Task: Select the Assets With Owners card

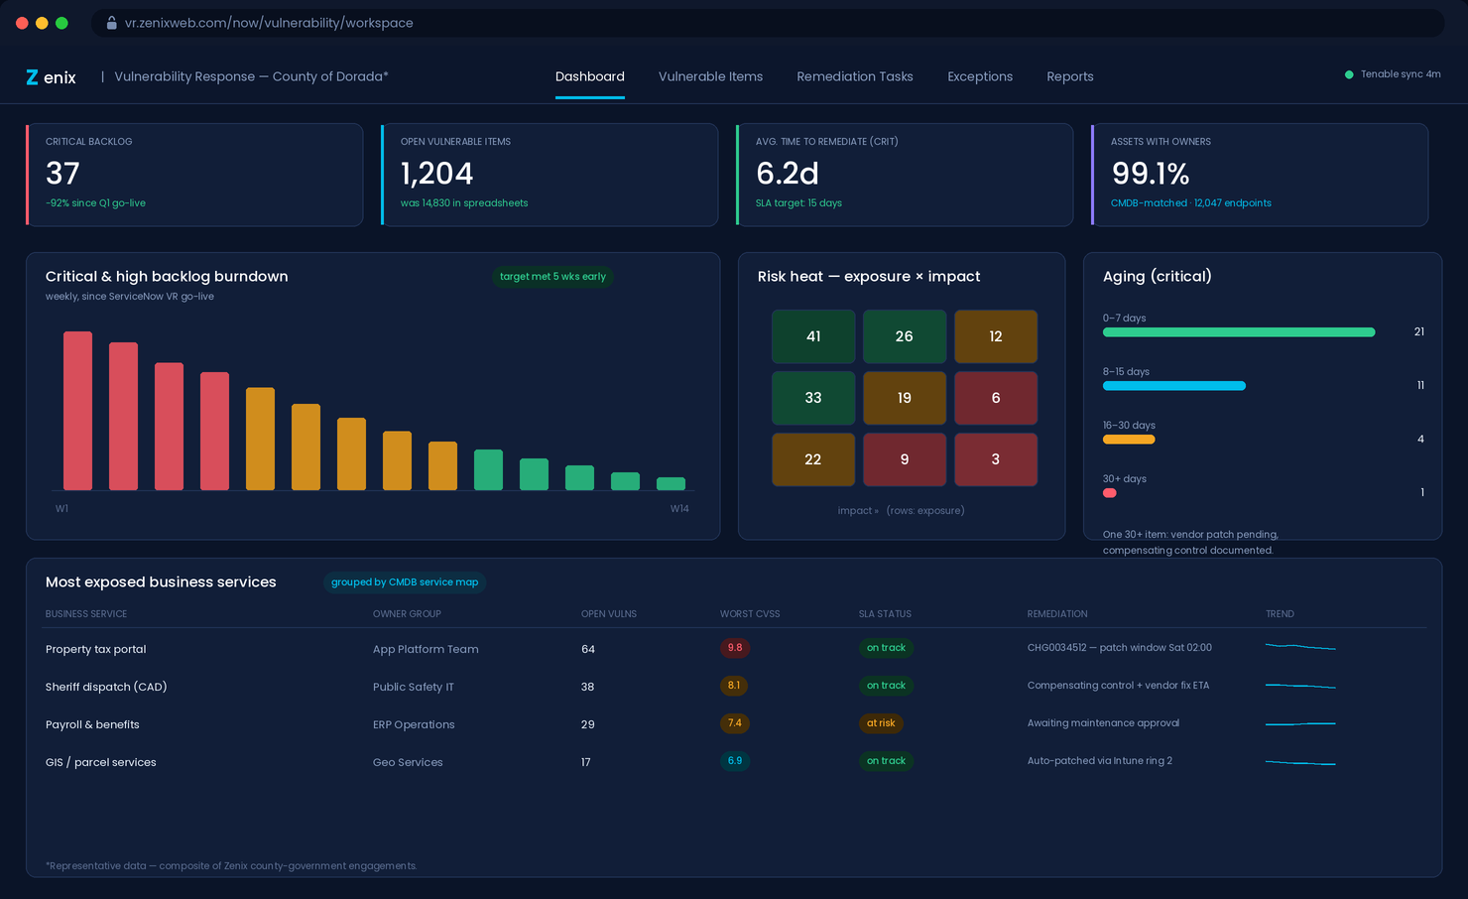Action: tap(1260, 175)
